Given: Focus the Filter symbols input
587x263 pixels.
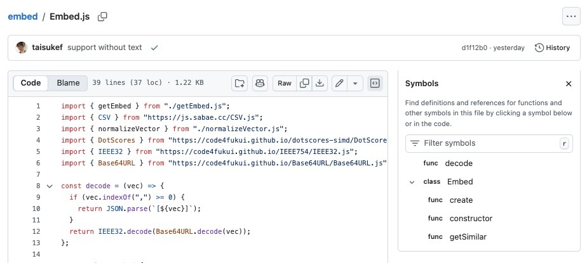Looking at the screenshot, I should click(x=486, y=143).
